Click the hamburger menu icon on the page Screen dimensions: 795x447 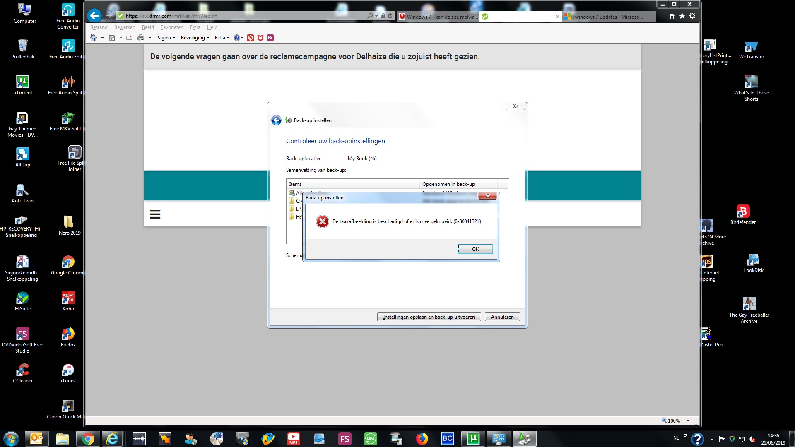click(155, 214)
